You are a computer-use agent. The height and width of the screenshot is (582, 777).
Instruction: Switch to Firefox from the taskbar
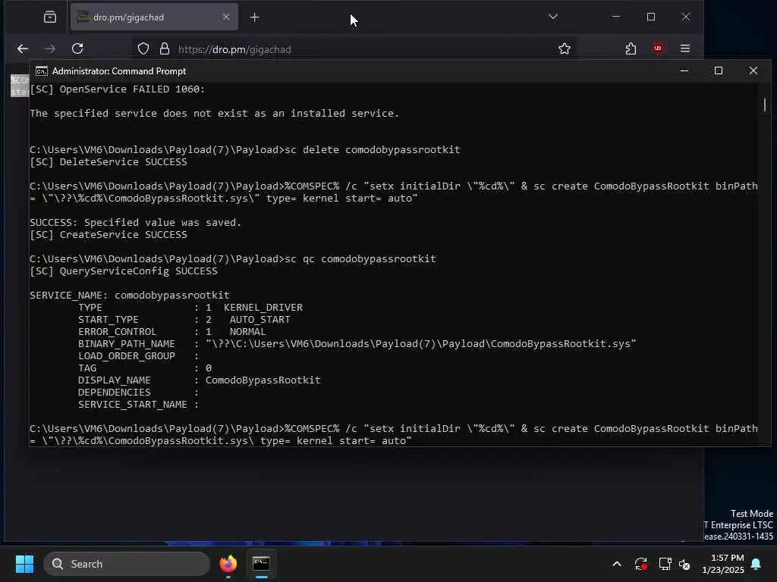click(x=228, y=564)
